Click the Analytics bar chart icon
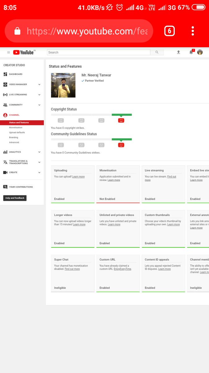 5,152
